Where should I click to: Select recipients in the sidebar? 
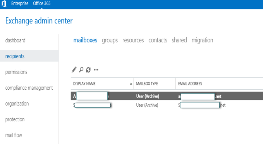coord(15,56)
